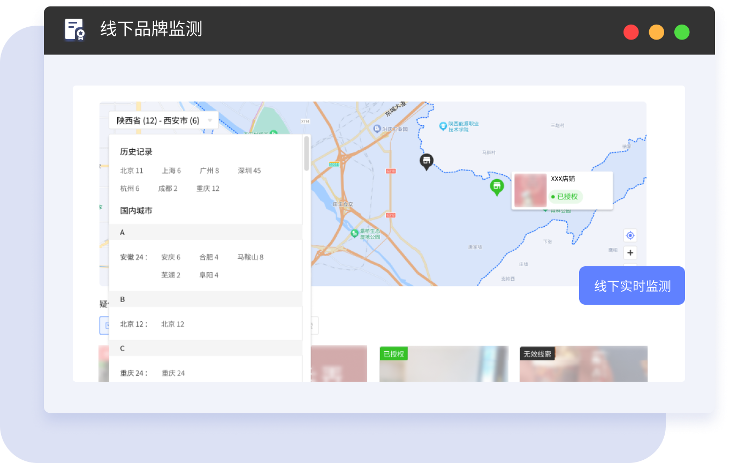Select city 合肥 4 under Anhui
Image resolution: width=730 pixels, height=463 pixels.
pyautogui.click(x=209, y=257)
